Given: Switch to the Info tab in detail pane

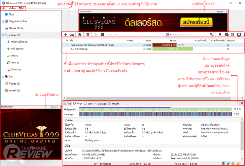Looking at the screenshot, I should click(x=78, y=103).
